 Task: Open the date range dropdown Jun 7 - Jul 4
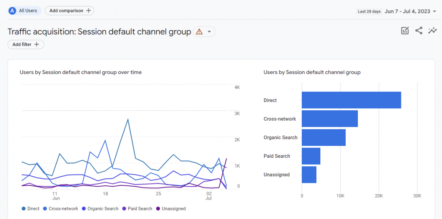click(x=410, y=12)
